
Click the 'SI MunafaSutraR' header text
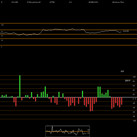[x=34, y=2]
